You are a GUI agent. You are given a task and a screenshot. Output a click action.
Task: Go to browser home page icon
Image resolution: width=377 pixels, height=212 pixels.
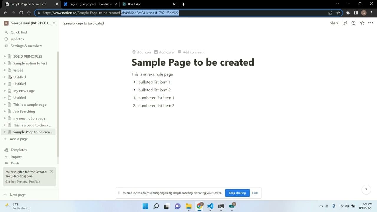tap(29, 13)
